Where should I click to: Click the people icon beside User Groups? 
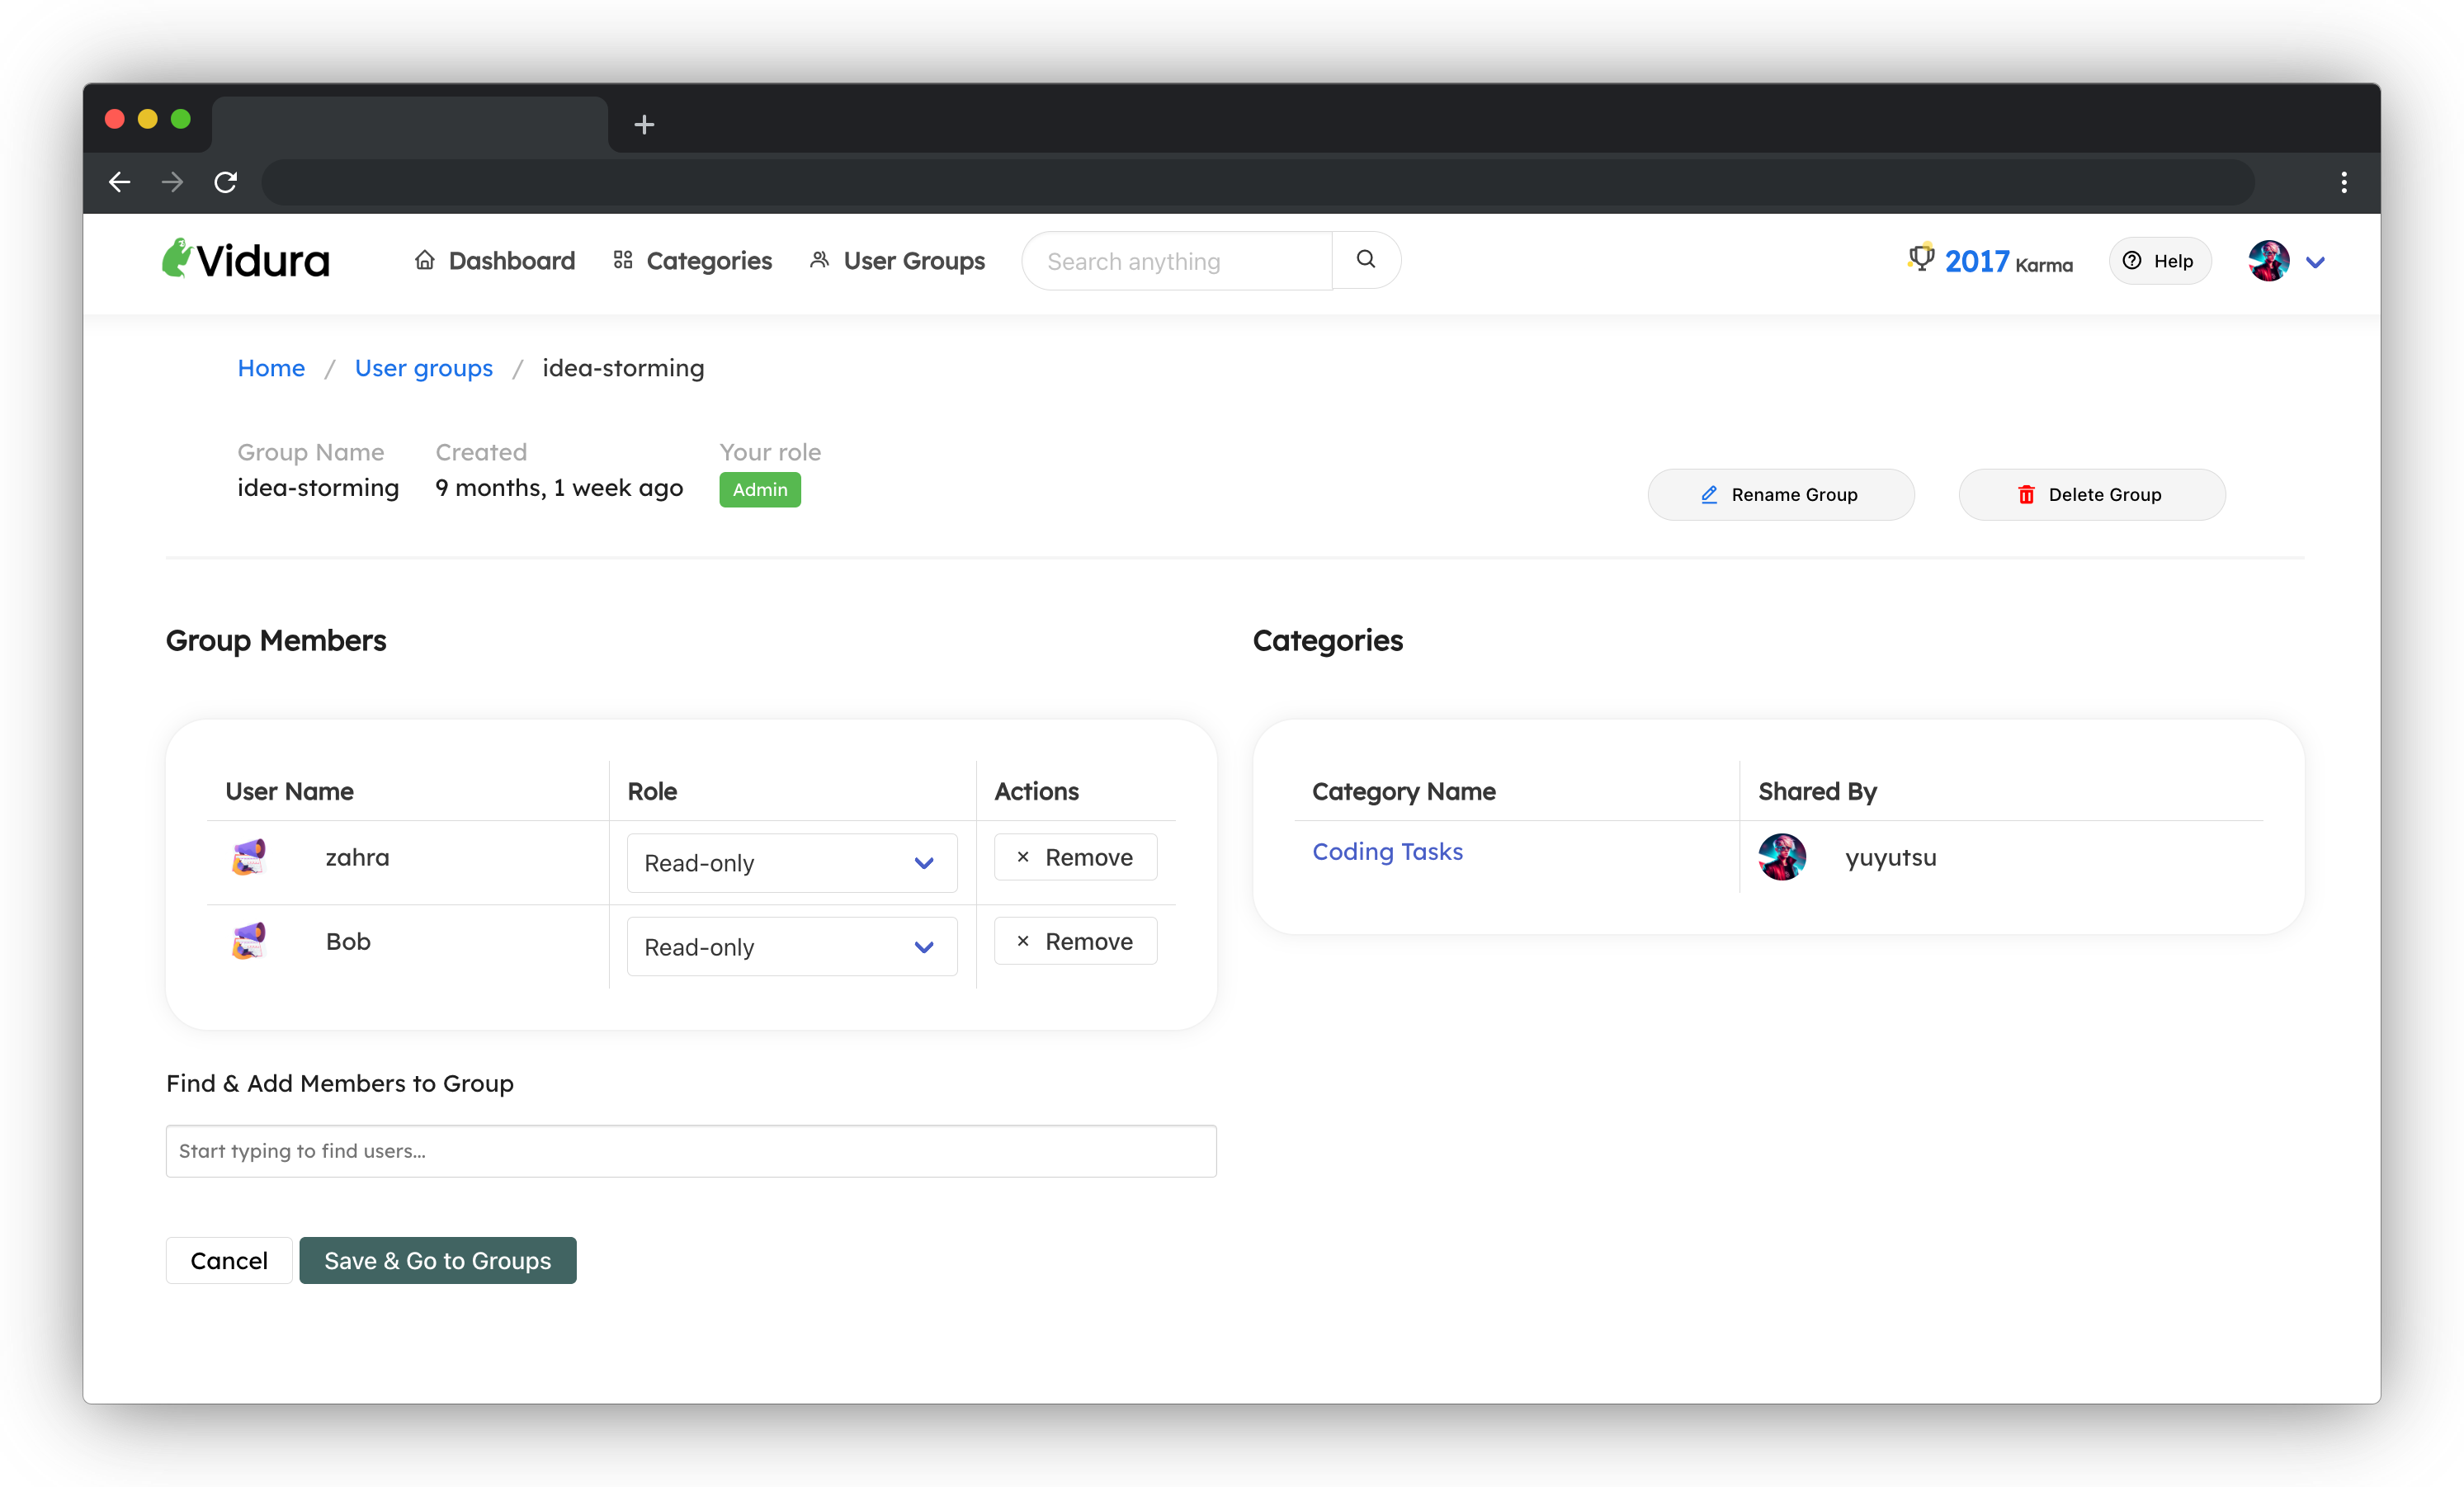pyautogui.click(x=819, y=259)
